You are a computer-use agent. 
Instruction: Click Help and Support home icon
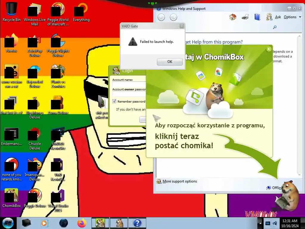[233, 17]
